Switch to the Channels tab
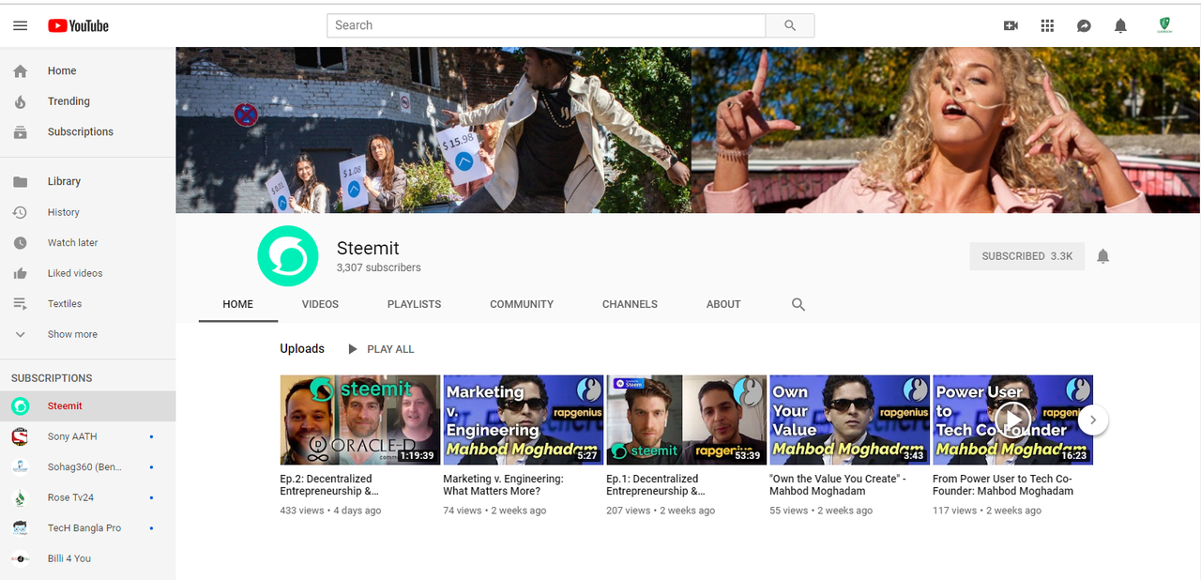1201x580 pixels. click(630, 304)
